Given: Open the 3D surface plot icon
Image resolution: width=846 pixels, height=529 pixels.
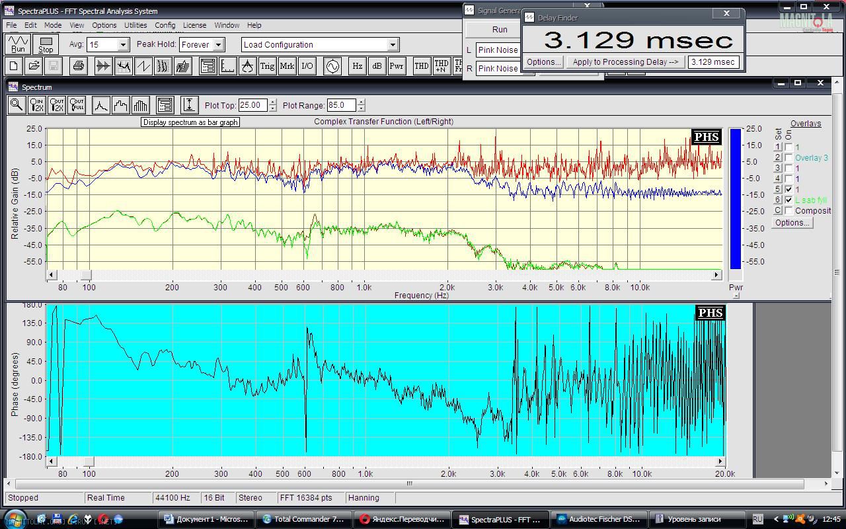Looking at the screenshot, I should (182, 66).
